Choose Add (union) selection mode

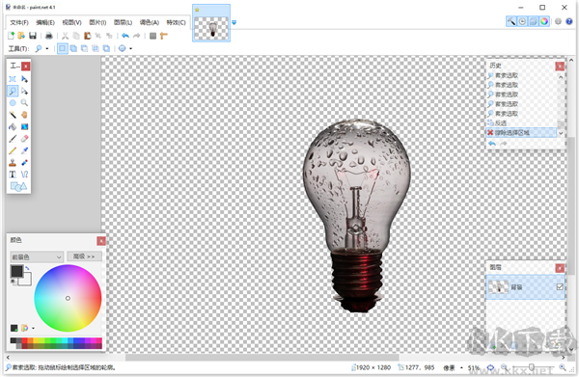click(x=73, y=48)
